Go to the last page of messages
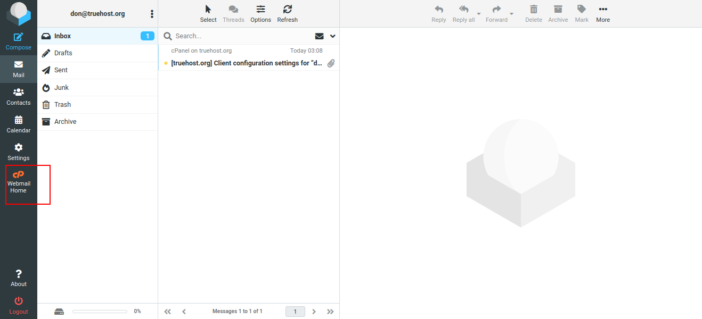This screenshot has width=702, height=319. 330,312
